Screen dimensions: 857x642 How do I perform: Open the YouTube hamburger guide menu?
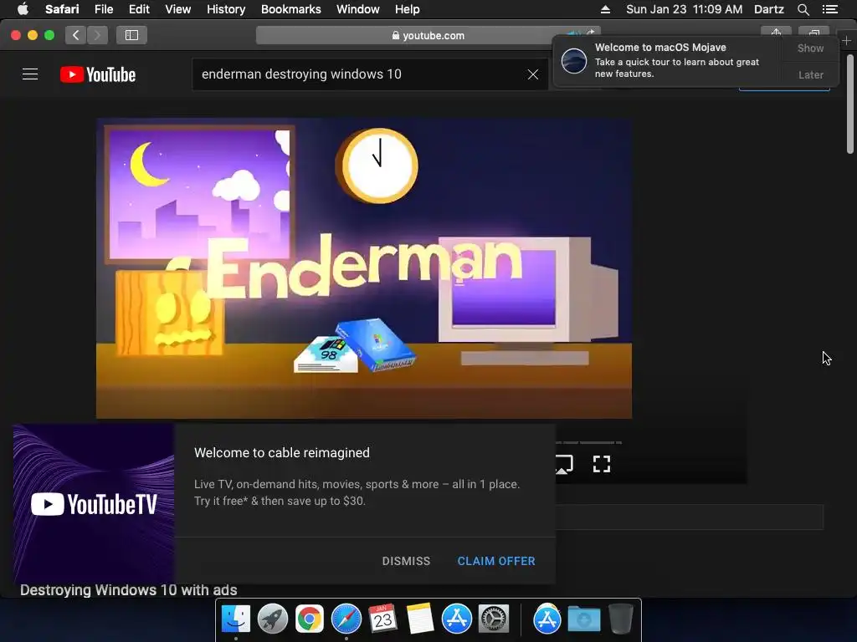point(30,74)
